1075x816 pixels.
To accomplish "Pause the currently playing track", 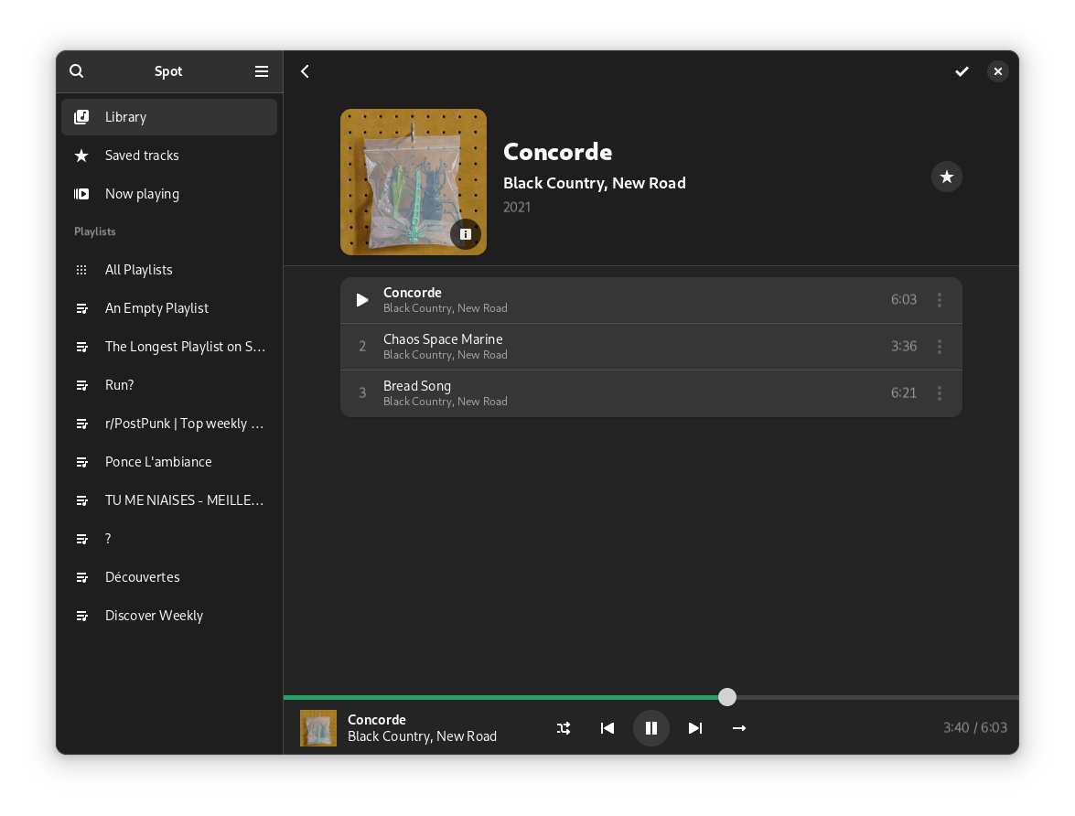I will tap(651, 728).
